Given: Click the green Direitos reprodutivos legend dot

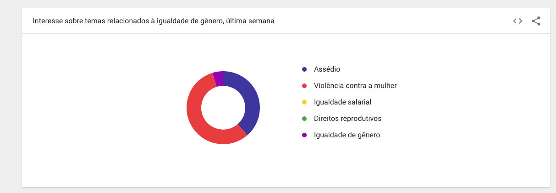Looking at the screenshot, I should 304,119.
